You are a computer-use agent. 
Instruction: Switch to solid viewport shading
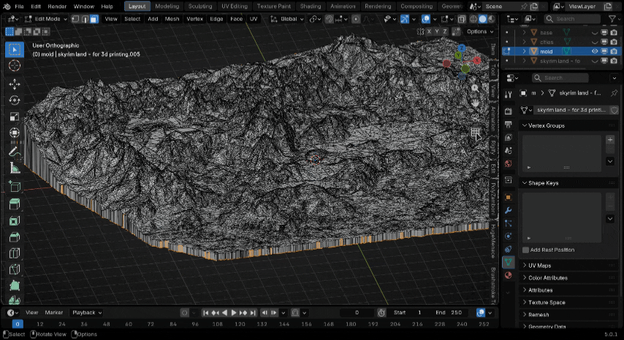(x=482, y=19)
